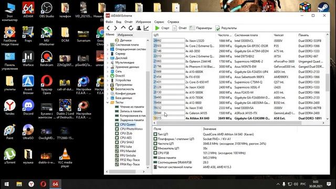Select the CPU Queen test
The image size is (336, 189).
click(125, 124)
